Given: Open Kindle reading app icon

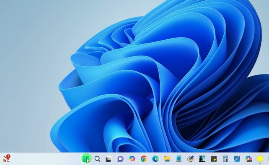Looking at the screenshot, I should 202,159.
